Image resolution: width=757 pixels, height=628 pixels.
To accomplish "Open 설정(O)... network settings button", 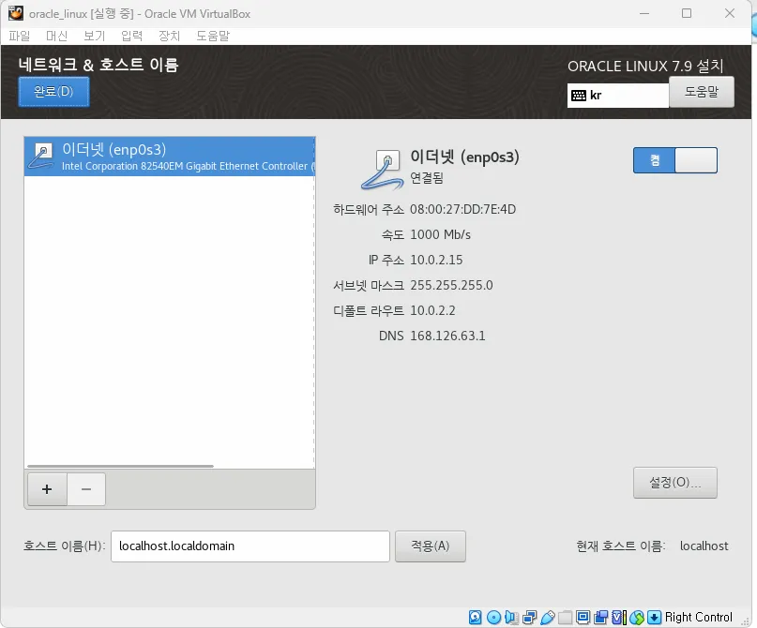I will tap(675, 483).
